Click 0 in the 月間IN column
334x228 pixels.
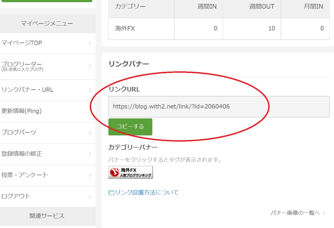tap(322, 28)
